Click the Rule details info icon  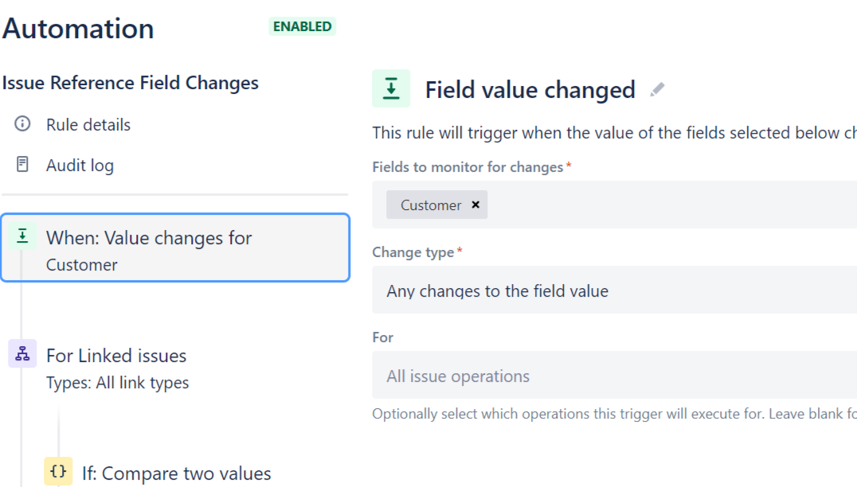tap(22, 124)
